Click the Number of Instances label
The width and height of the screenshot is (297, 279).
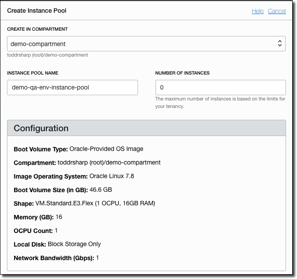(182, 73)
